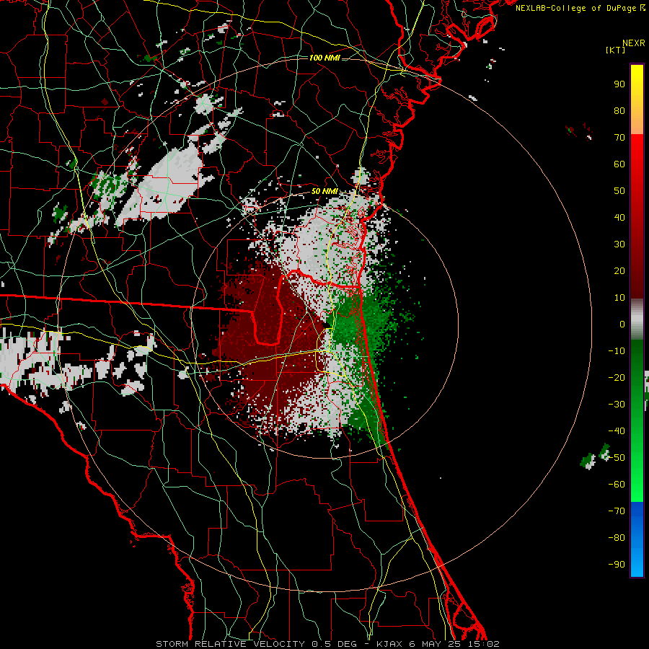The height and width of the screenshot is (649, 649).
Task: Select the -80 scale value
Action: click(x=617, y=538)
